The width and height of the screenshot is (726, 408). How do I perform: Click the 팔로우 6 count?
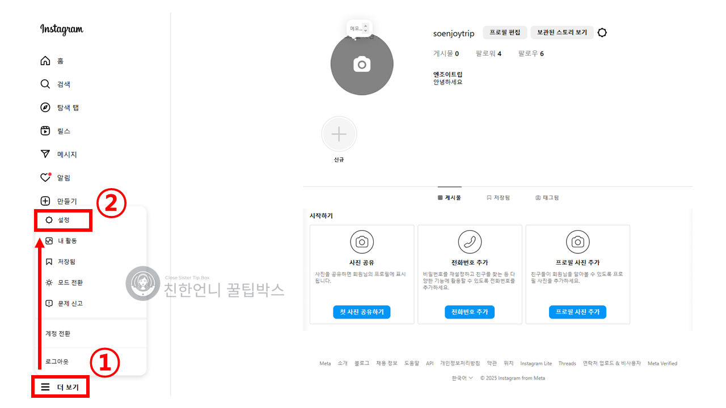[531, 54]
